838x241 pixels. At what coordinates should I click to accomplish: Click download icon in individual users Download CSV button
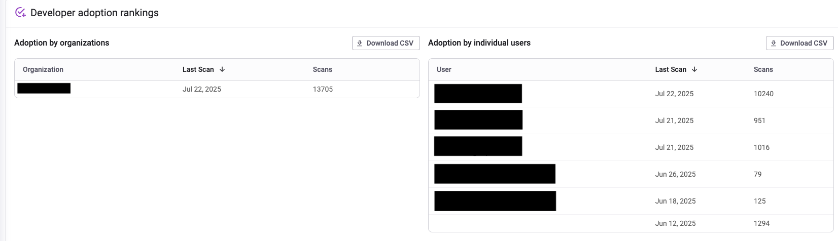pos(774,44)
